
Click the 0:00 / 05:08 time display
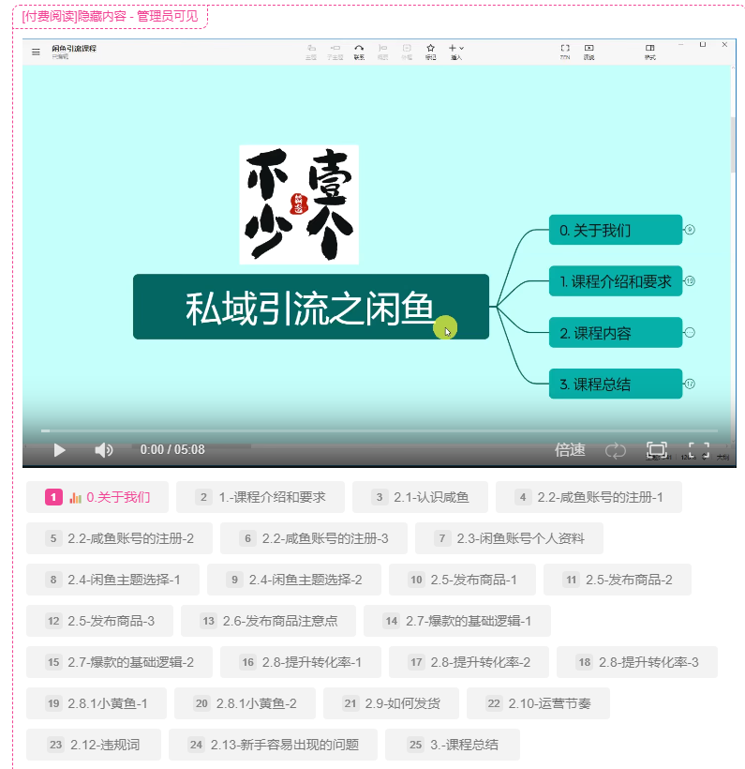(172, 449)
